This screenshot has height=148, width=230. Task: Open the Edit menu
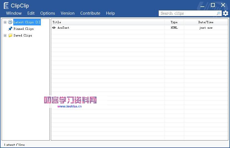click(x=31, y=13)
